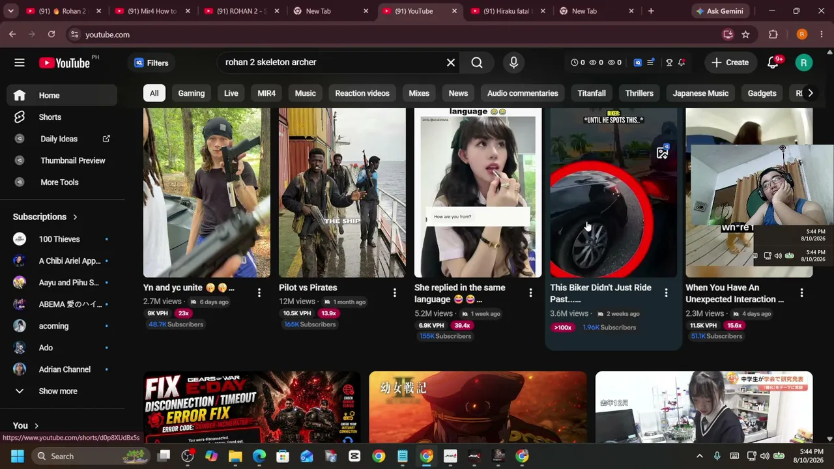
Task: Open Microsoft Store from the taskbar
Action: 283,456
